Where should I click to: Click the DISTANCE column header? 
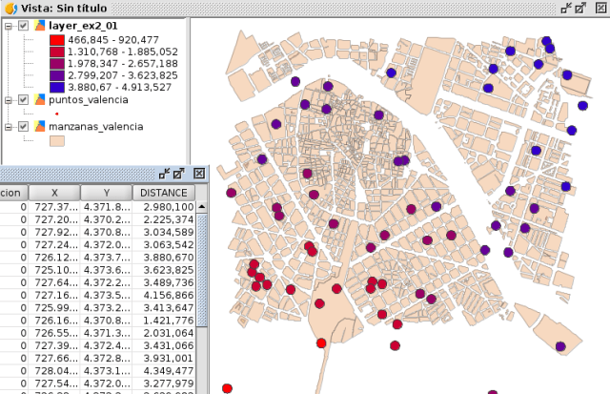pos(164,194)
